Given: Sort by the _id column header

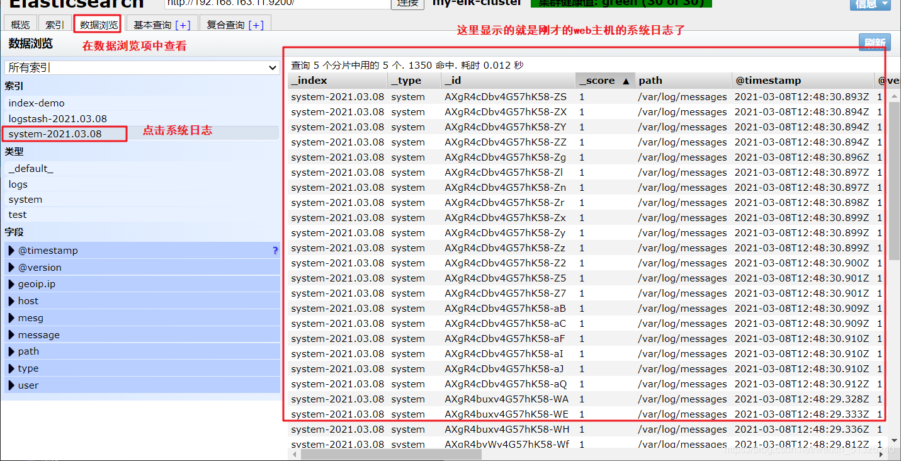Looking at the screenshot, I should click(x=508, y=81).
